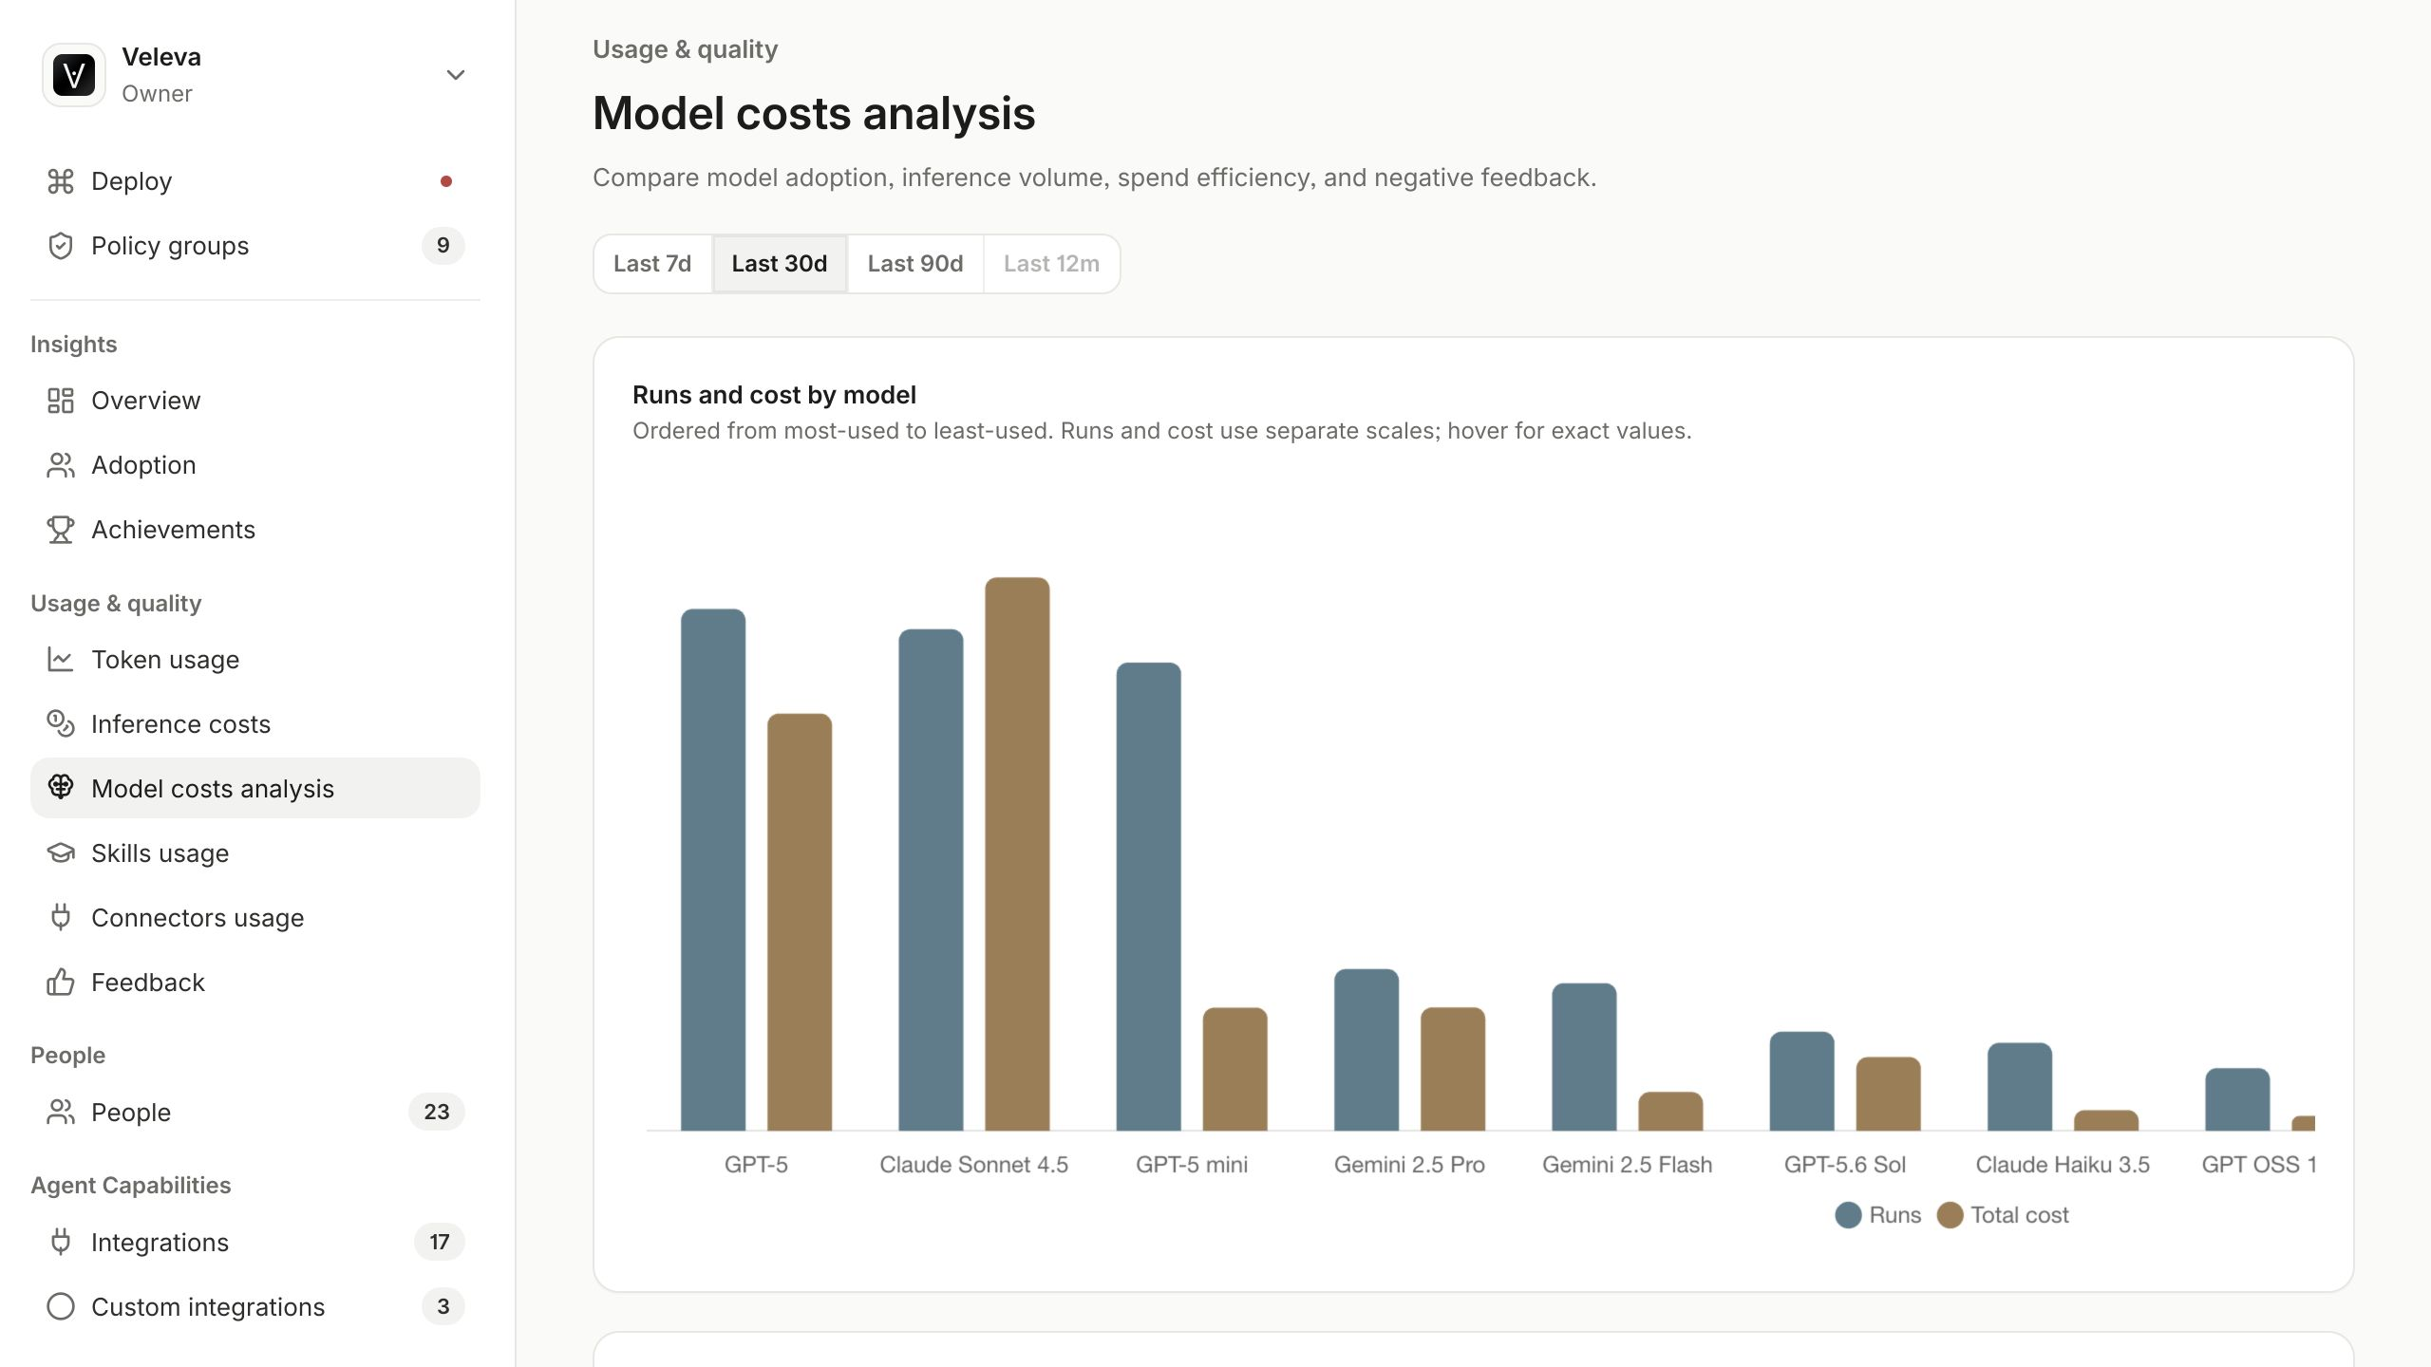This screenshot has width=2431, height=1367.
Task: Switch range to Last 90d
Action: coord(915,264)
